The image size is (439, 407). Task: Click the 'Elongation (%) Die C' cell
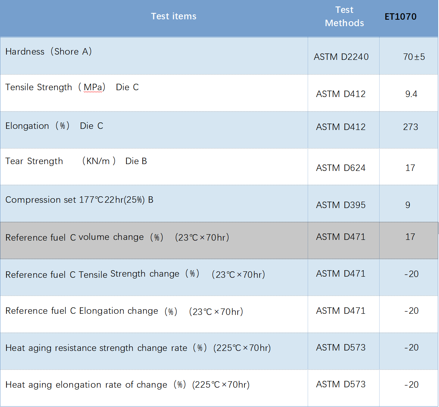[x=54, y=126]
